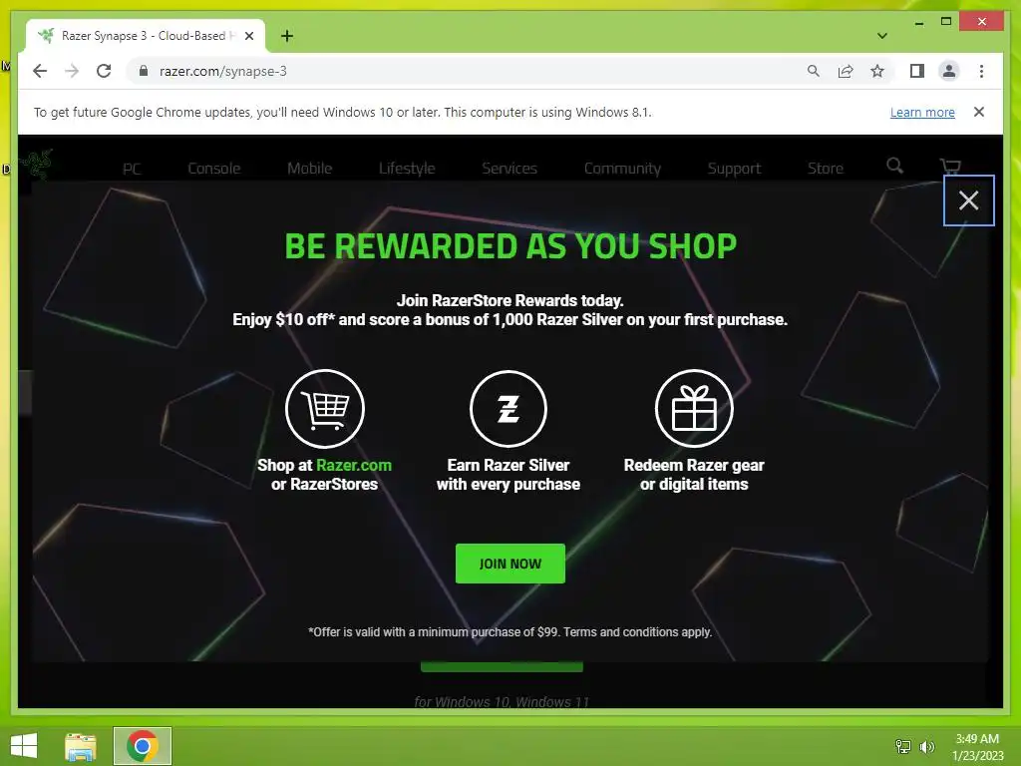The width and height of the screenshot is (1021, 766).
Task: Reload the page with the refresh icon
Action: (x=104, y=71)
